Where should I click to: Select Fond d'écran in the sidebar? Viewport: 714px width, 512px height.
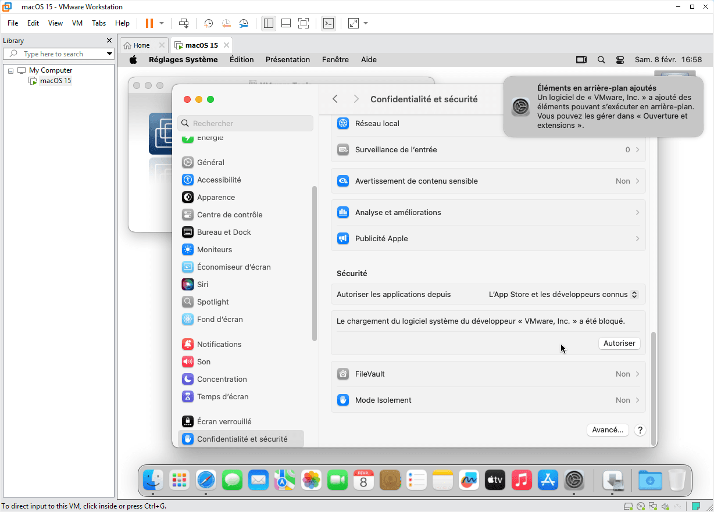coord(241,319)
